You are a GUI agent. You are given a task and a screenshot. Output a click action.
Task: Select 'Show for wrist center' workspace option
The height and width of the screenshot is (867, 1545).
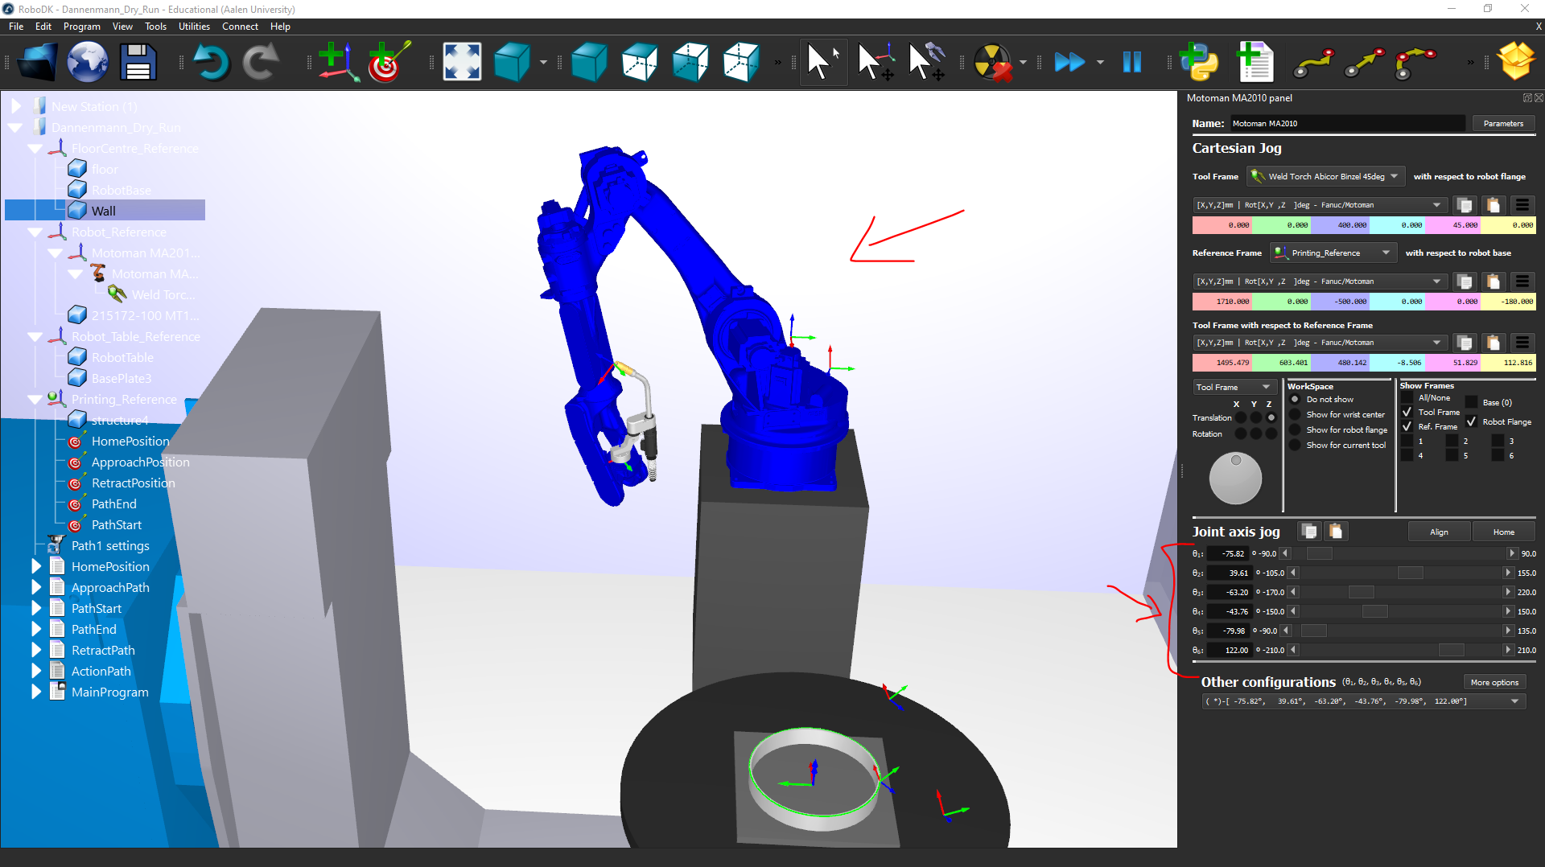pos(1295,415)
